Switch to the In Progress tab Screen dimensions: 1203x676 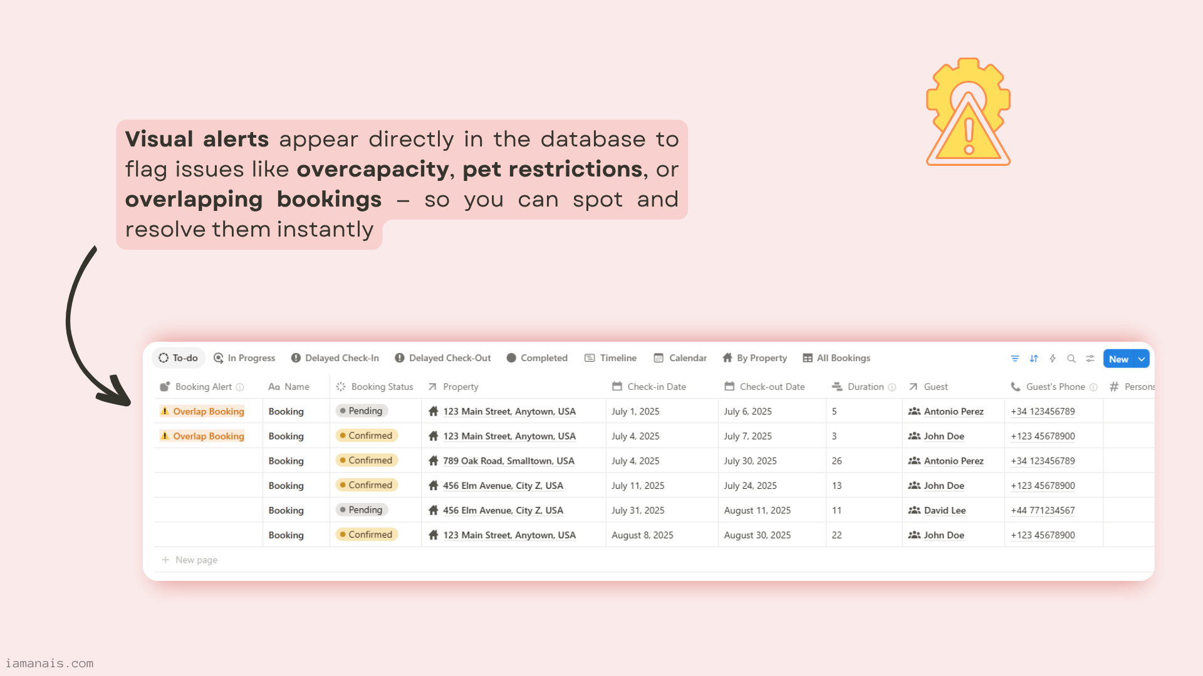pos(244,358)
